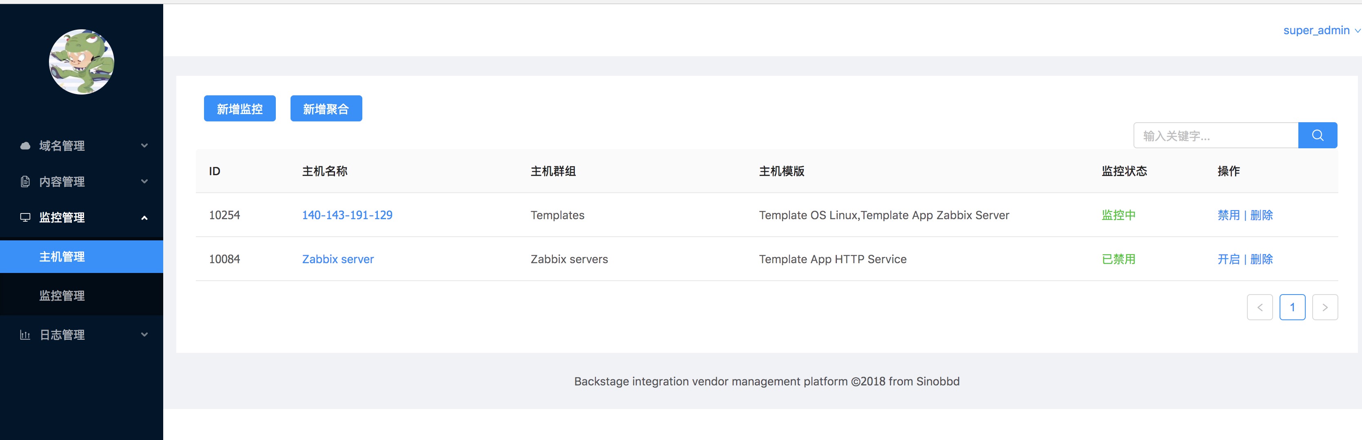Click 禁用 for host 10254
This screenshot has width=1362, height=440.
(x=1228, y=215)
